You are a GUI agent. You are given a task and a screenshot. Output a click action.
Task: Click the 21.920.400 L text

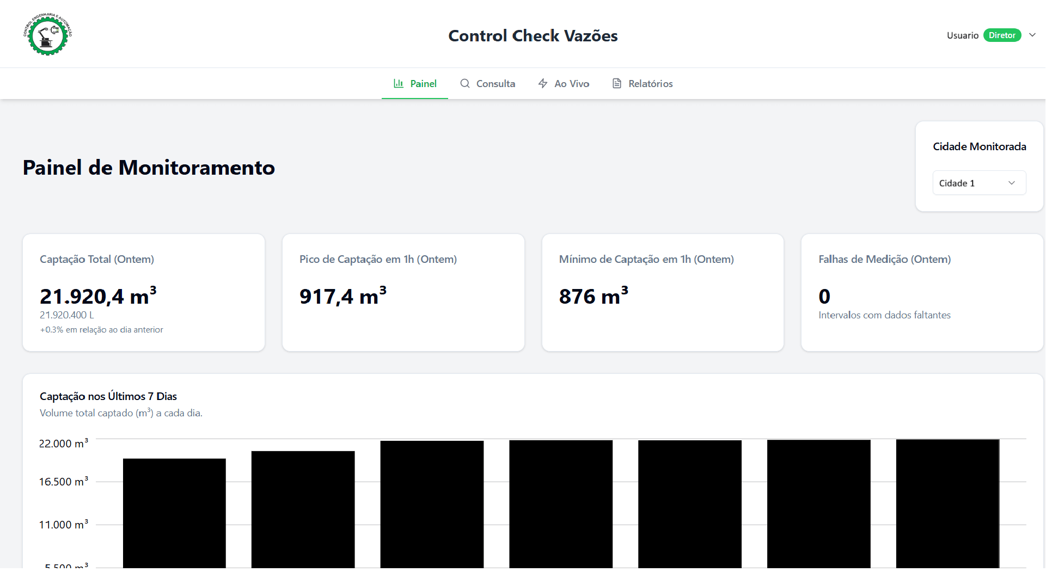click(67, 315)
